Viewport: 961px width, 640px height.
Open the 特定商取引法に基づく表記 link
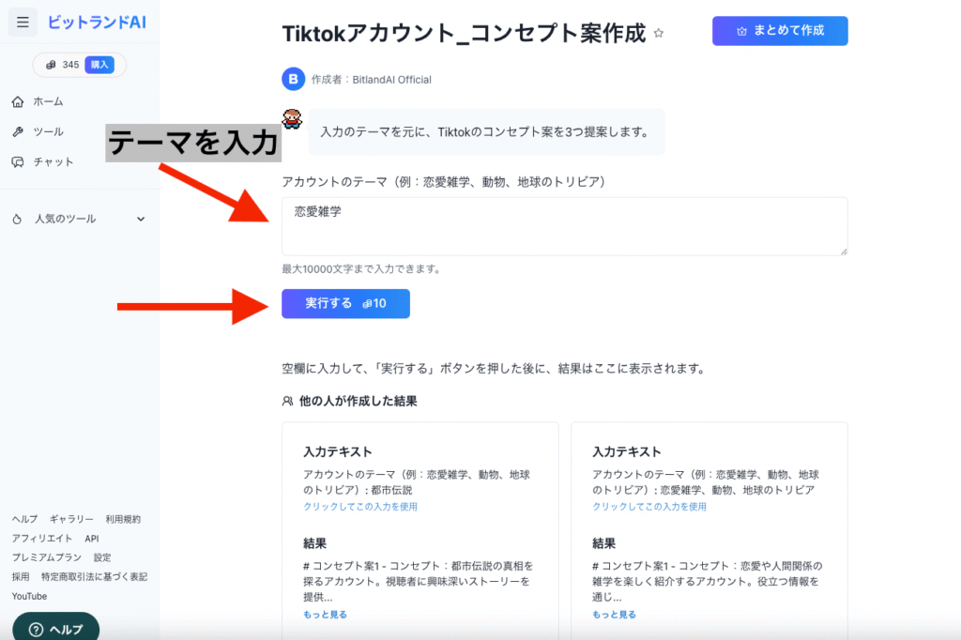tap(95, 576)
